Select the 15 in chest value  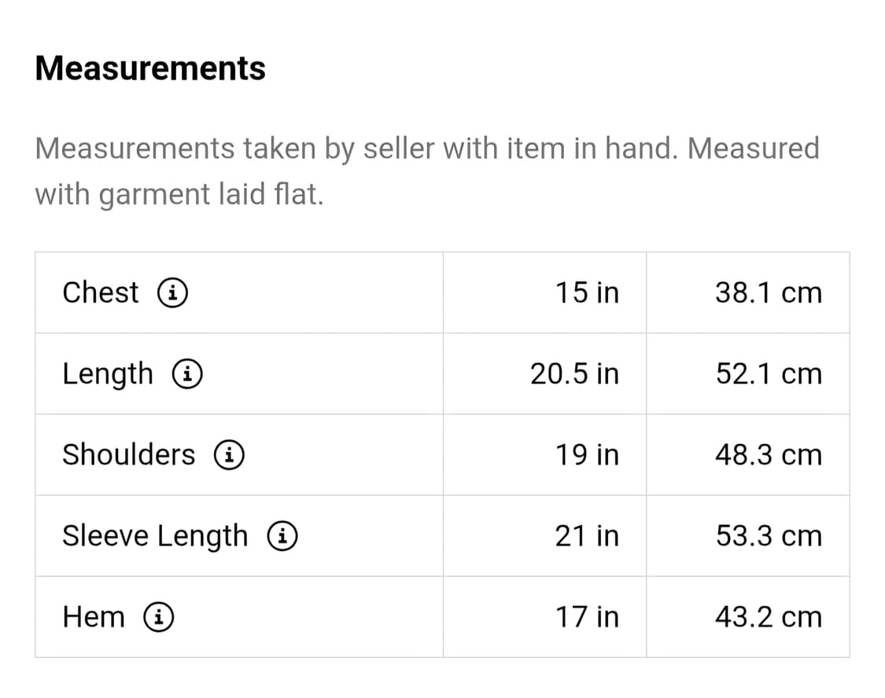tap(587, 292)
